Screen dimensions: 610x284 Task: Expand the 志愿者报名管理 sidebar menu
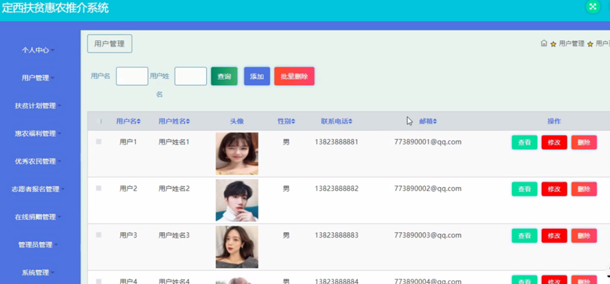38,190
